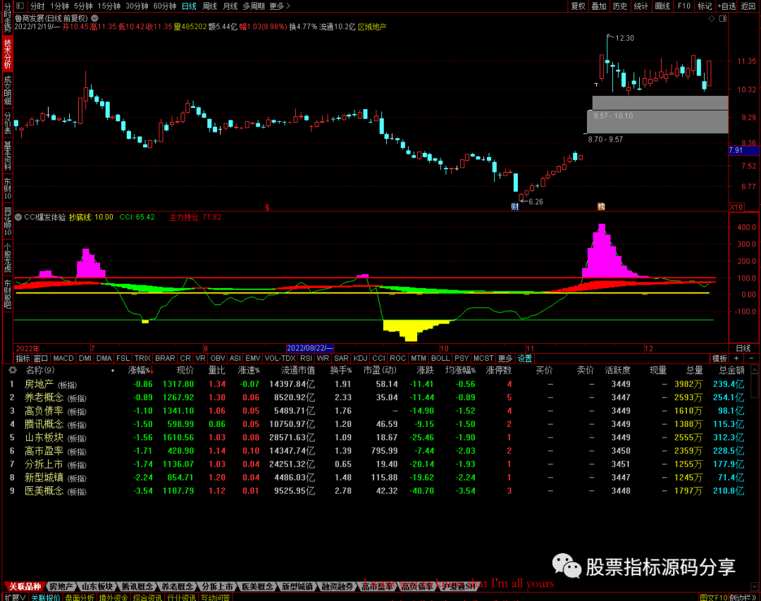Image resolution: width=761 pixels, height=601 pixels.
Task: Select 多周期 multi-period view
Action: click(254, 6)
